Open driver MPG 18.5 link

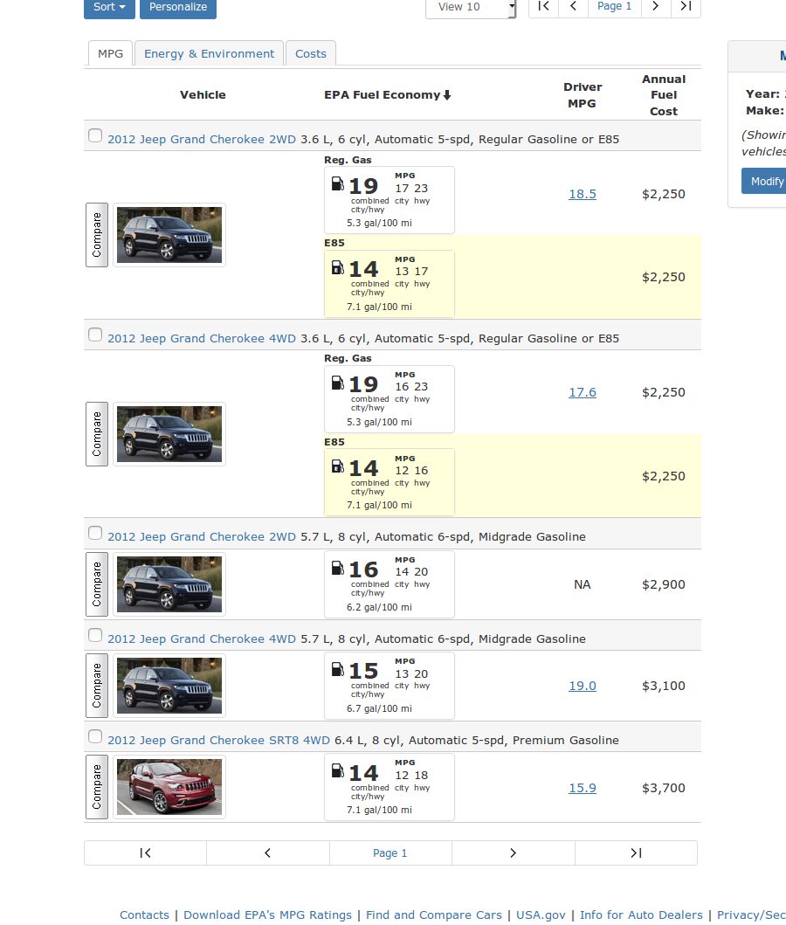pos(583,194)
